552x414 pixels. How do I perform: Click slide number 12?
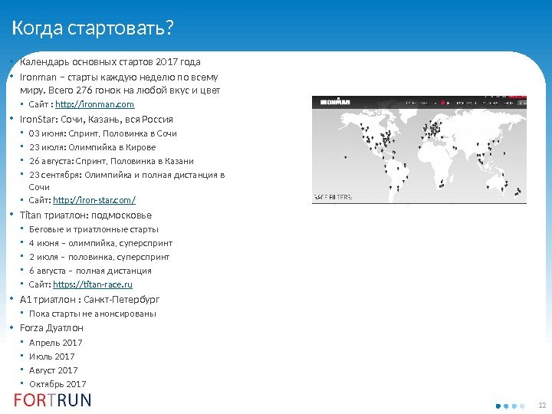tap(542, 406)
